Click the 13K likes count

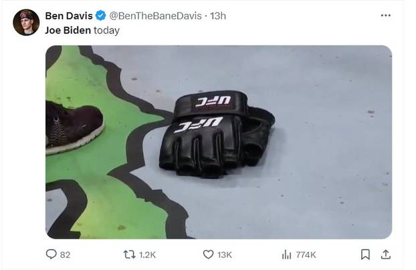pos(225,255)
